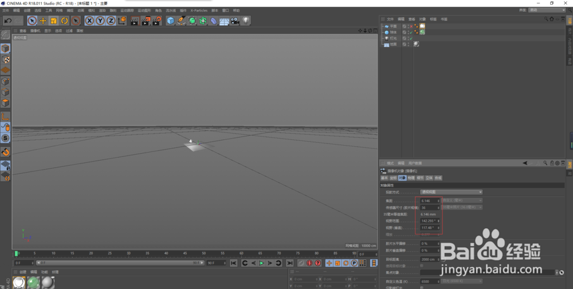
Task: Click Render to Picture Viewer icon
Action: [146, 21]
